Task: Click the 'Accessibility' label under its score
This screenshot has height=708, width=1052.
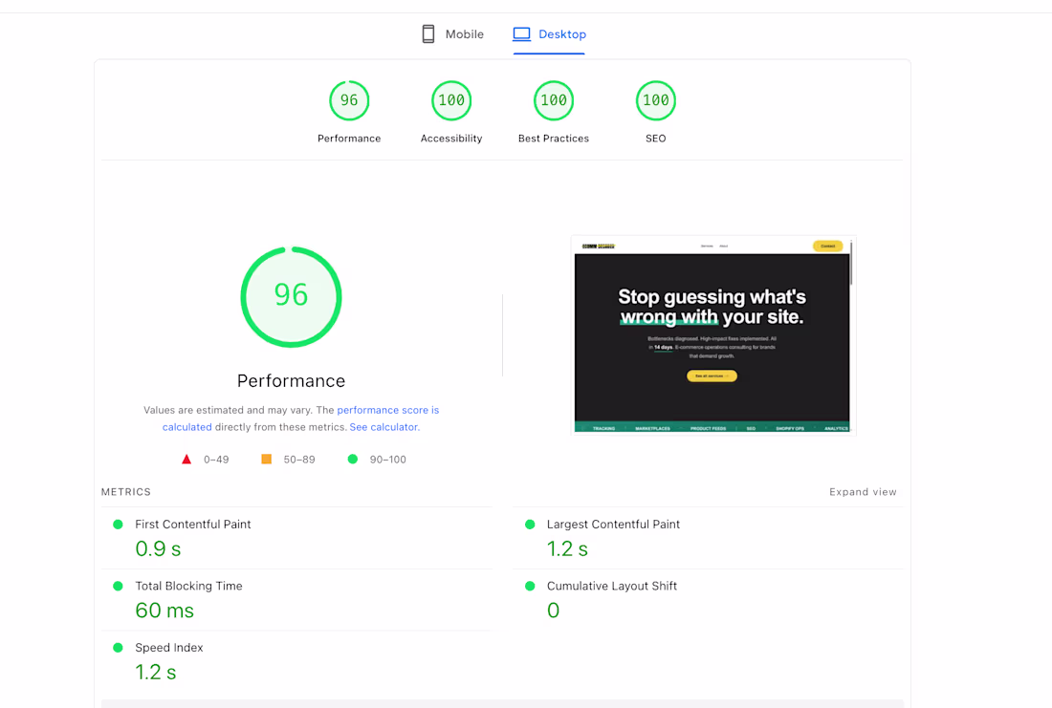Action: point(451,139)
